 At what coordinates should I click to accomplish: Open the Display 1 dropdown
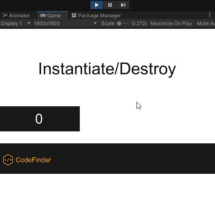16,23
